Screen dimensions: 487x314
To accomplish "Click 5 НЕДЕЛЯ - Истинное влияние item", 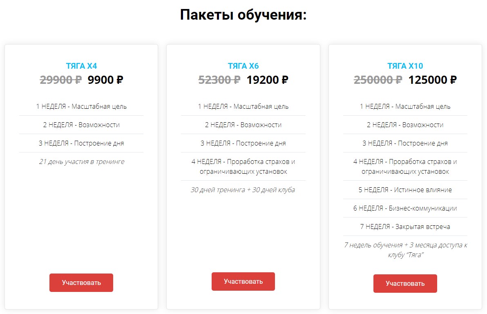I will click(405, 190).
